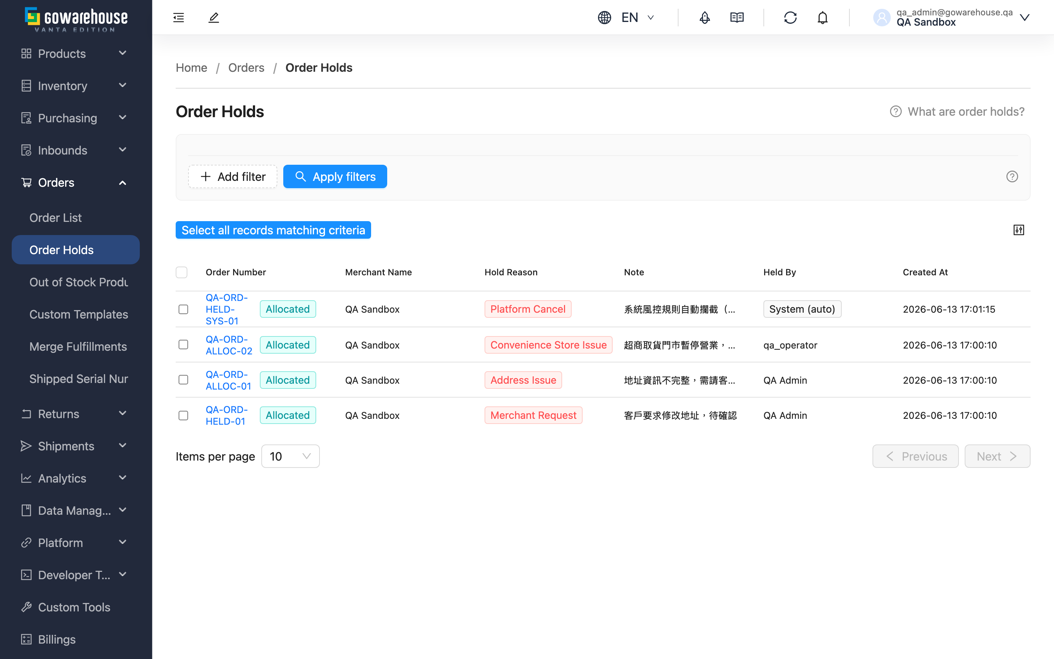This screenshot has width=1054, height=659.
Task: Collapse the Orders menu chevron
Action: pos(123,183)
